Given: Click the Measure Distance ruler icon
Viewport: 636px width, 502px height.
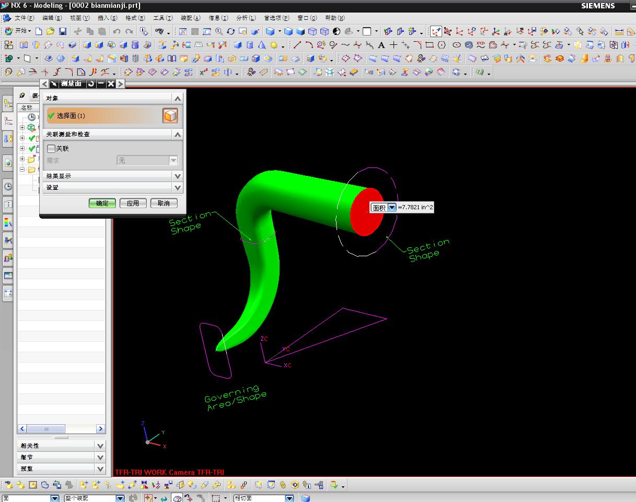Looking at the screenshot, I should [x=620, y=31].
